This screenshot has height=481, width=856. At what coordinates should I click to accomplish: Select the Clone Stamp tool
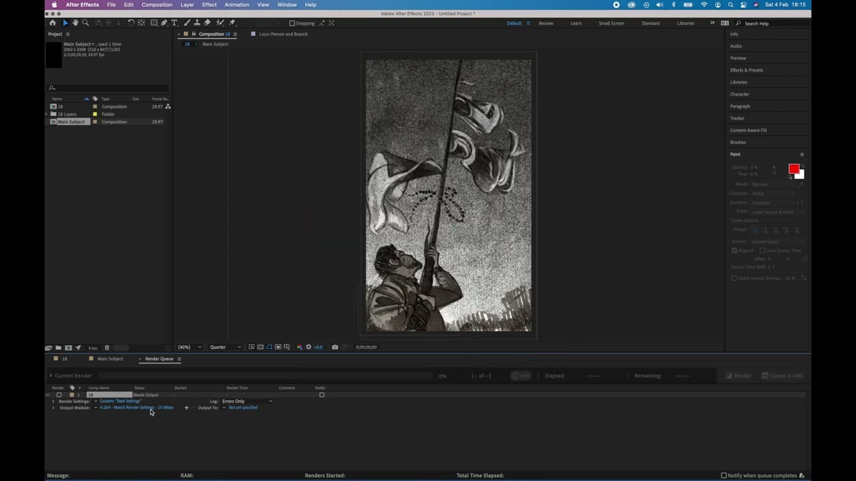(197, 23)
